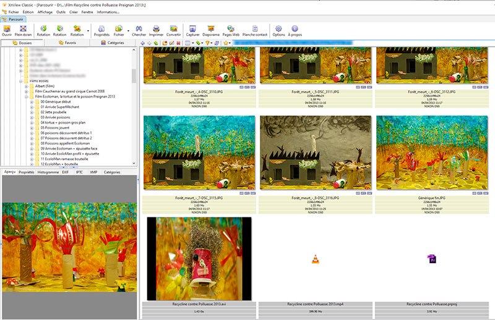Open the favorites star dropdown arrow
Image resolution: width=495 pixels, height=320 pixels.
(x=230, y=43)
